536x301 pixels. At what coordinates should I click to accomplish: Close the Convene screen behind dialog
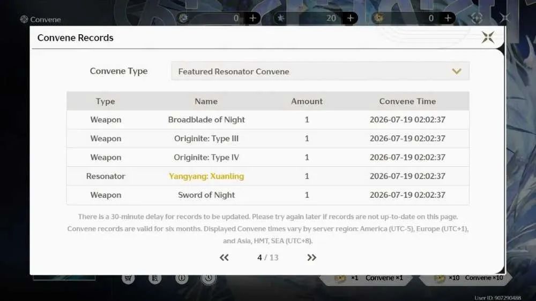(505, 18)
